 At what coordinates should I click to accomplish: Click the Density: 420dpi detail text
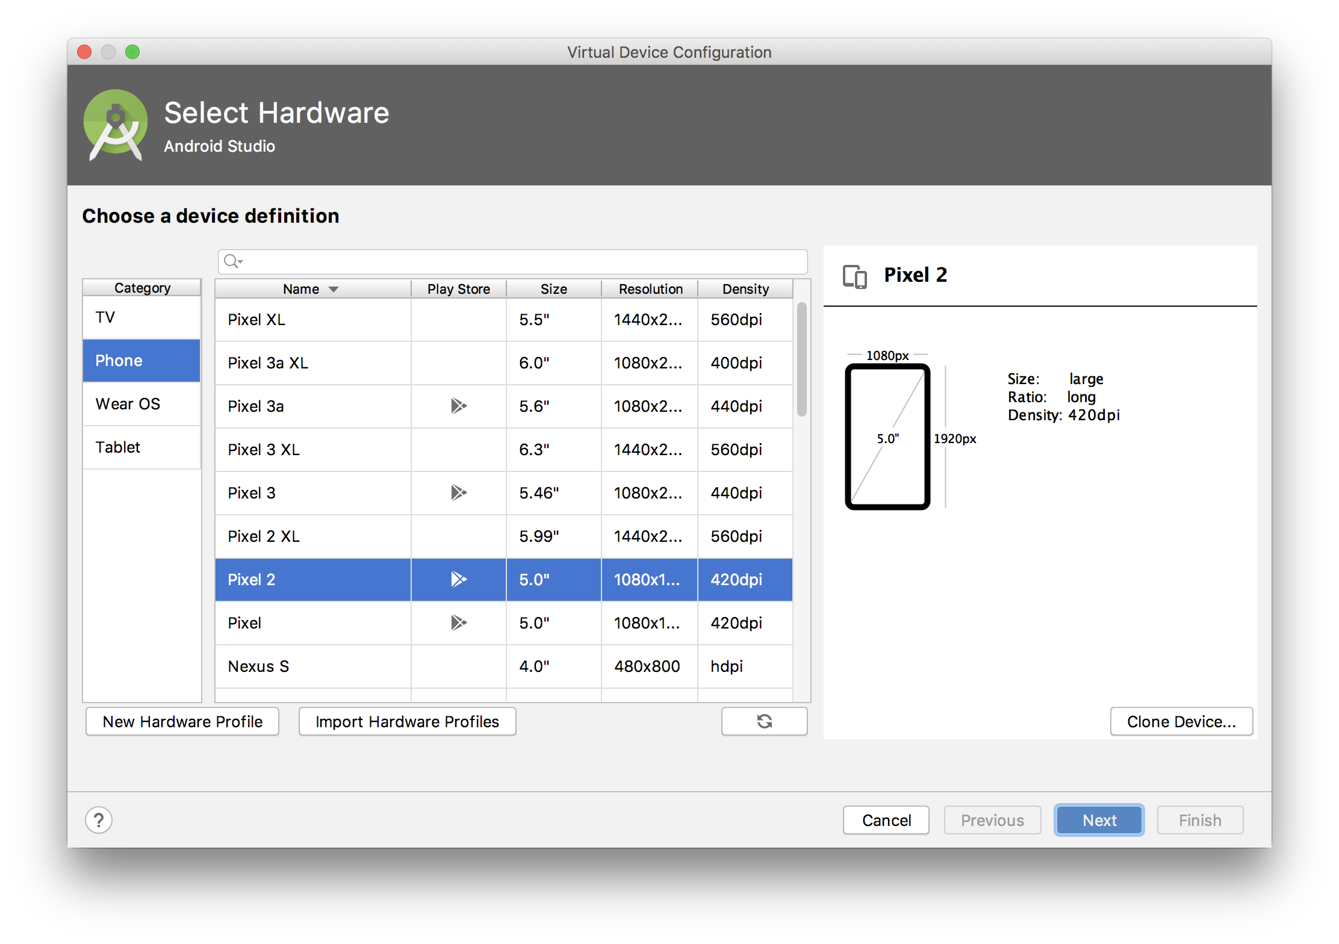tap(1064, 415)
